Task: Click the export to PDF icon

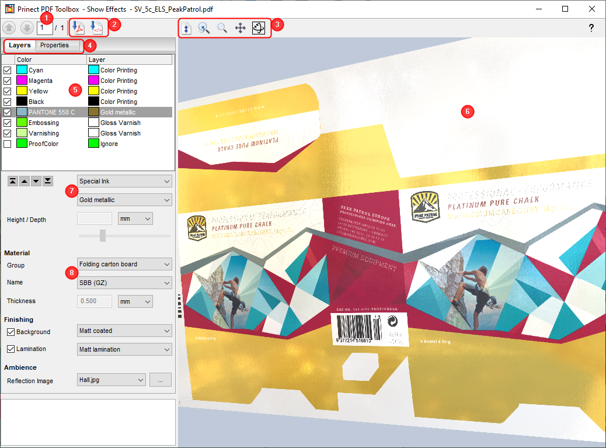Action: pyautogui.click(x=78, y=27)
